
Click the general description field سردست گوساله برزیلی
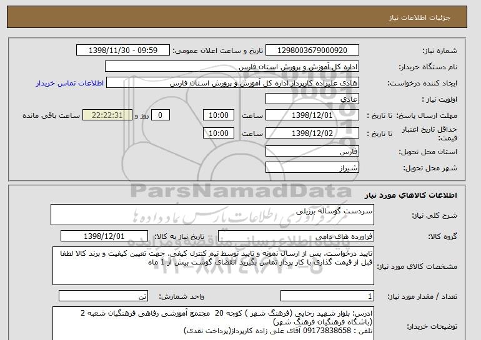tap(212, 215)
